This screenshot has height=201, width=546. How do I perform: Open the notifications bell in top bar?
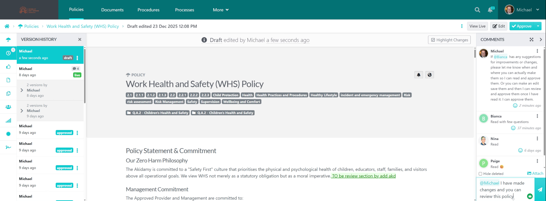tap(490, 10)
